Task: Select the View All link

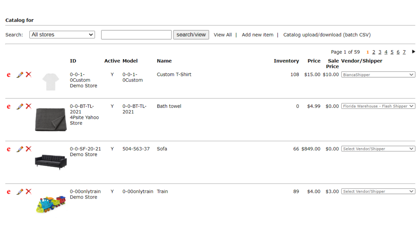Action: pyautogui.click(x=222, y=34)
